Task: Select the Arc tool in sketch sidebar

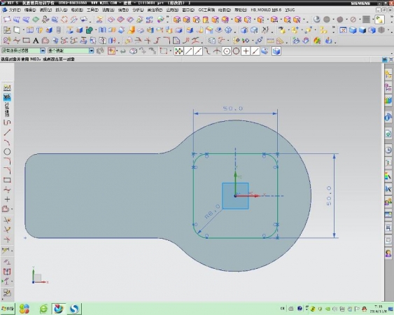Action: click(7, 142)
